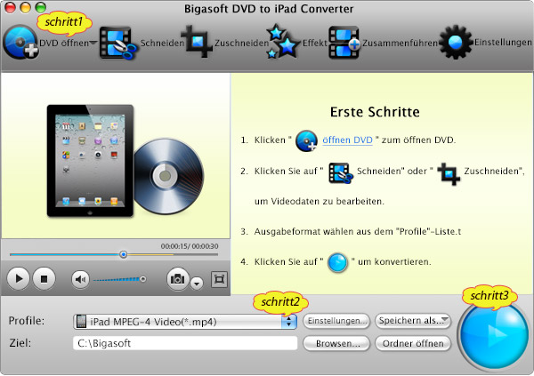Click the 00:00:15/00:00:30 time display

tap(190, 246)
